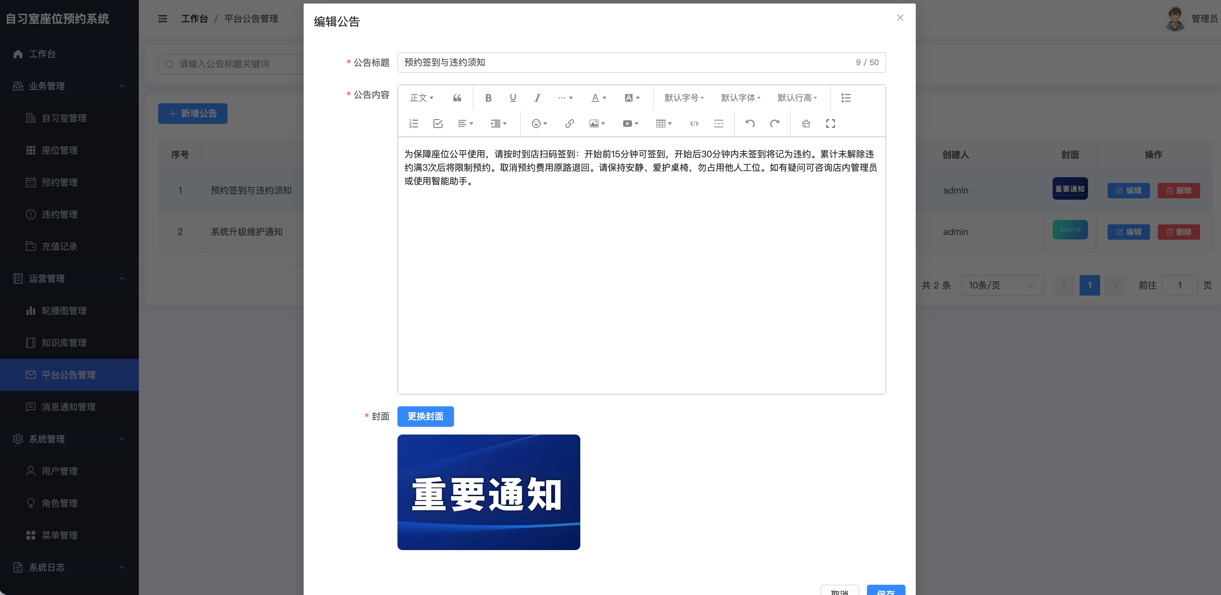
Task: Click page number 1 in pagination
Action: click(x=1089, y=285)
